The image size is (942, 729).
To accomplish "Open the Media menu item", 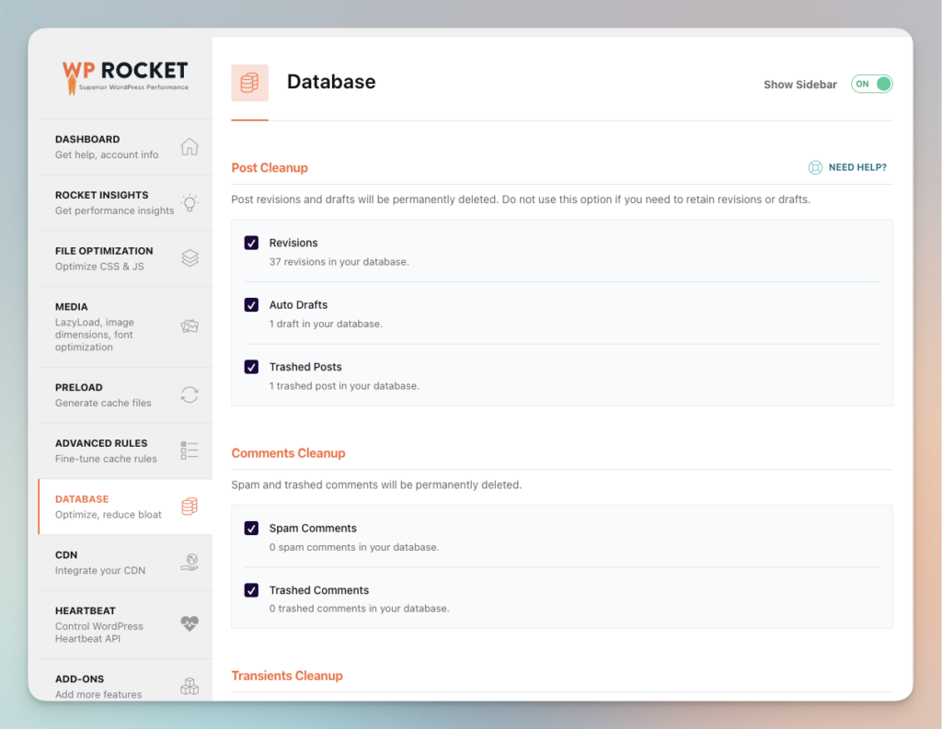I will (125, 326).
